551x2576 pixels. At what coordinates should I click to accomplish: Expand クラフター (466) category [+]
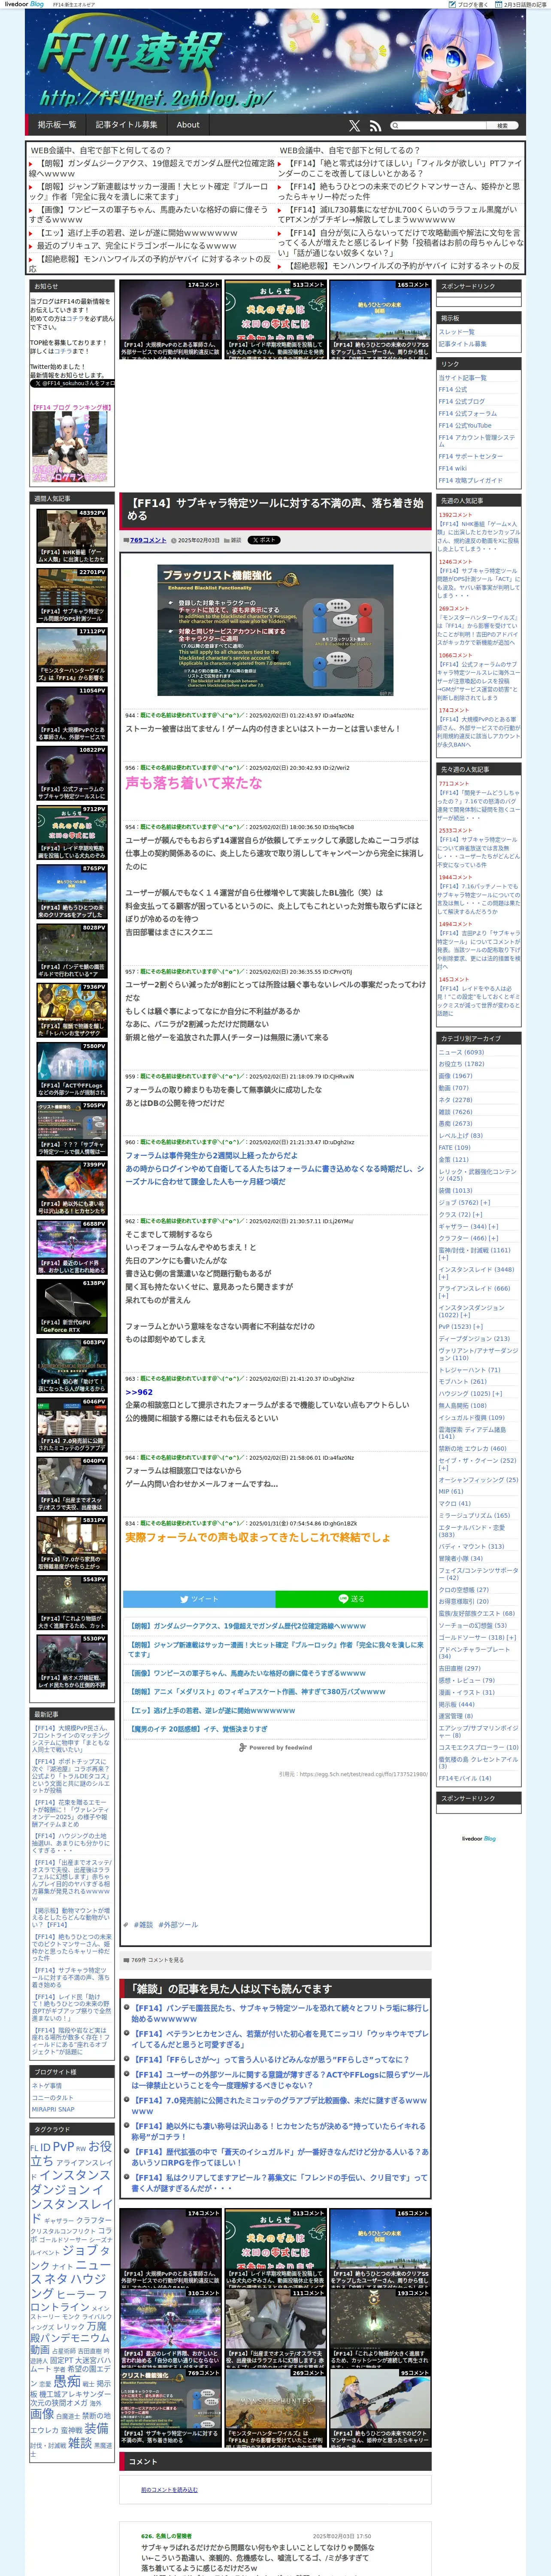(493, 1239)
